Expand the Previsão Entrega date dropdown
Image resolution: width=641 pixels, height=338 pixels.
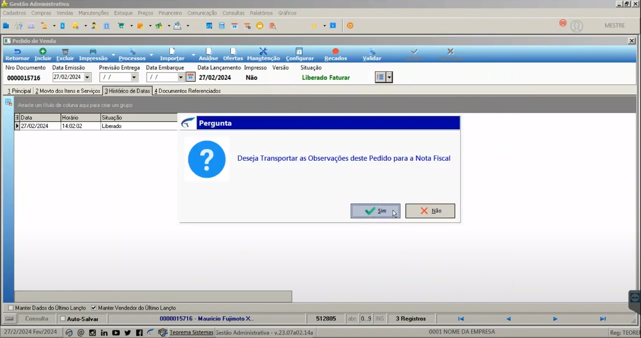(134, 77)
